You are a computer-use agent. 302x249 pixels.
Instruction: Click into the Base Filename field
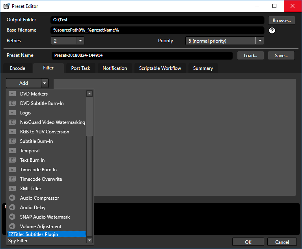158,30
